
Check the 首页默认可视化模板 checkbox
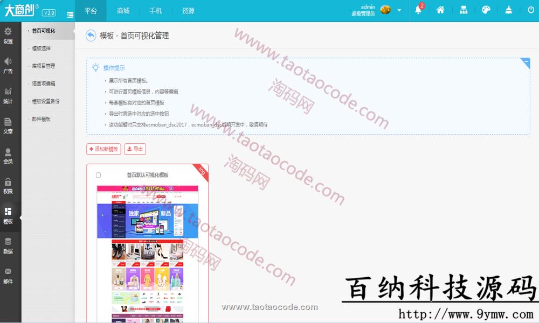pyautogui.click(x=99, y=175)
